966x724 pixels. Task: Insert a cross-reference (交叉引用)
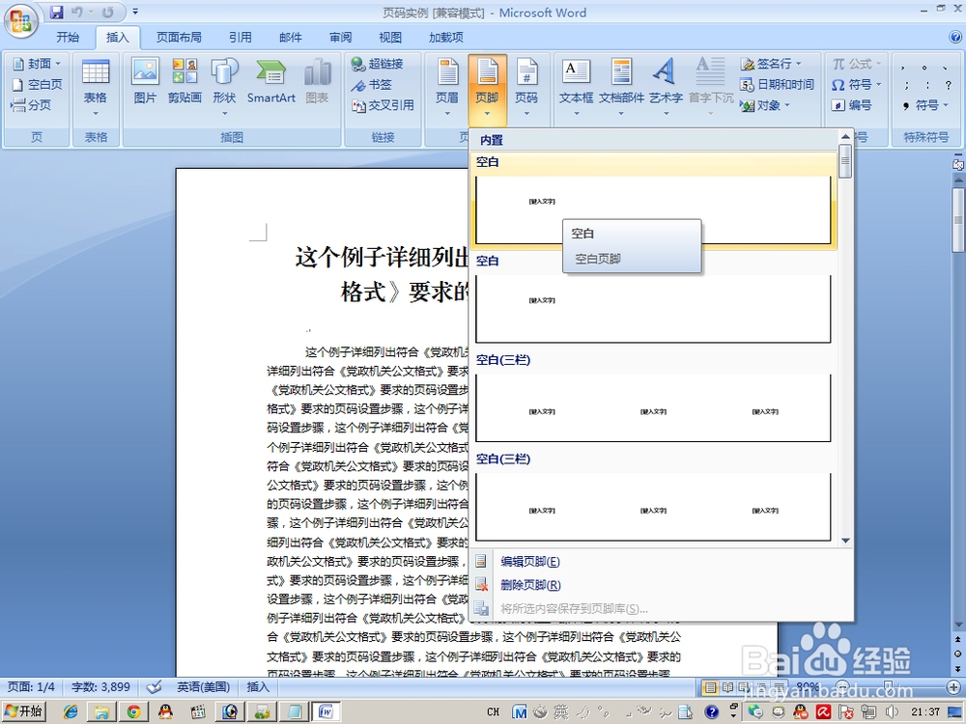click(x=383, y=105)
